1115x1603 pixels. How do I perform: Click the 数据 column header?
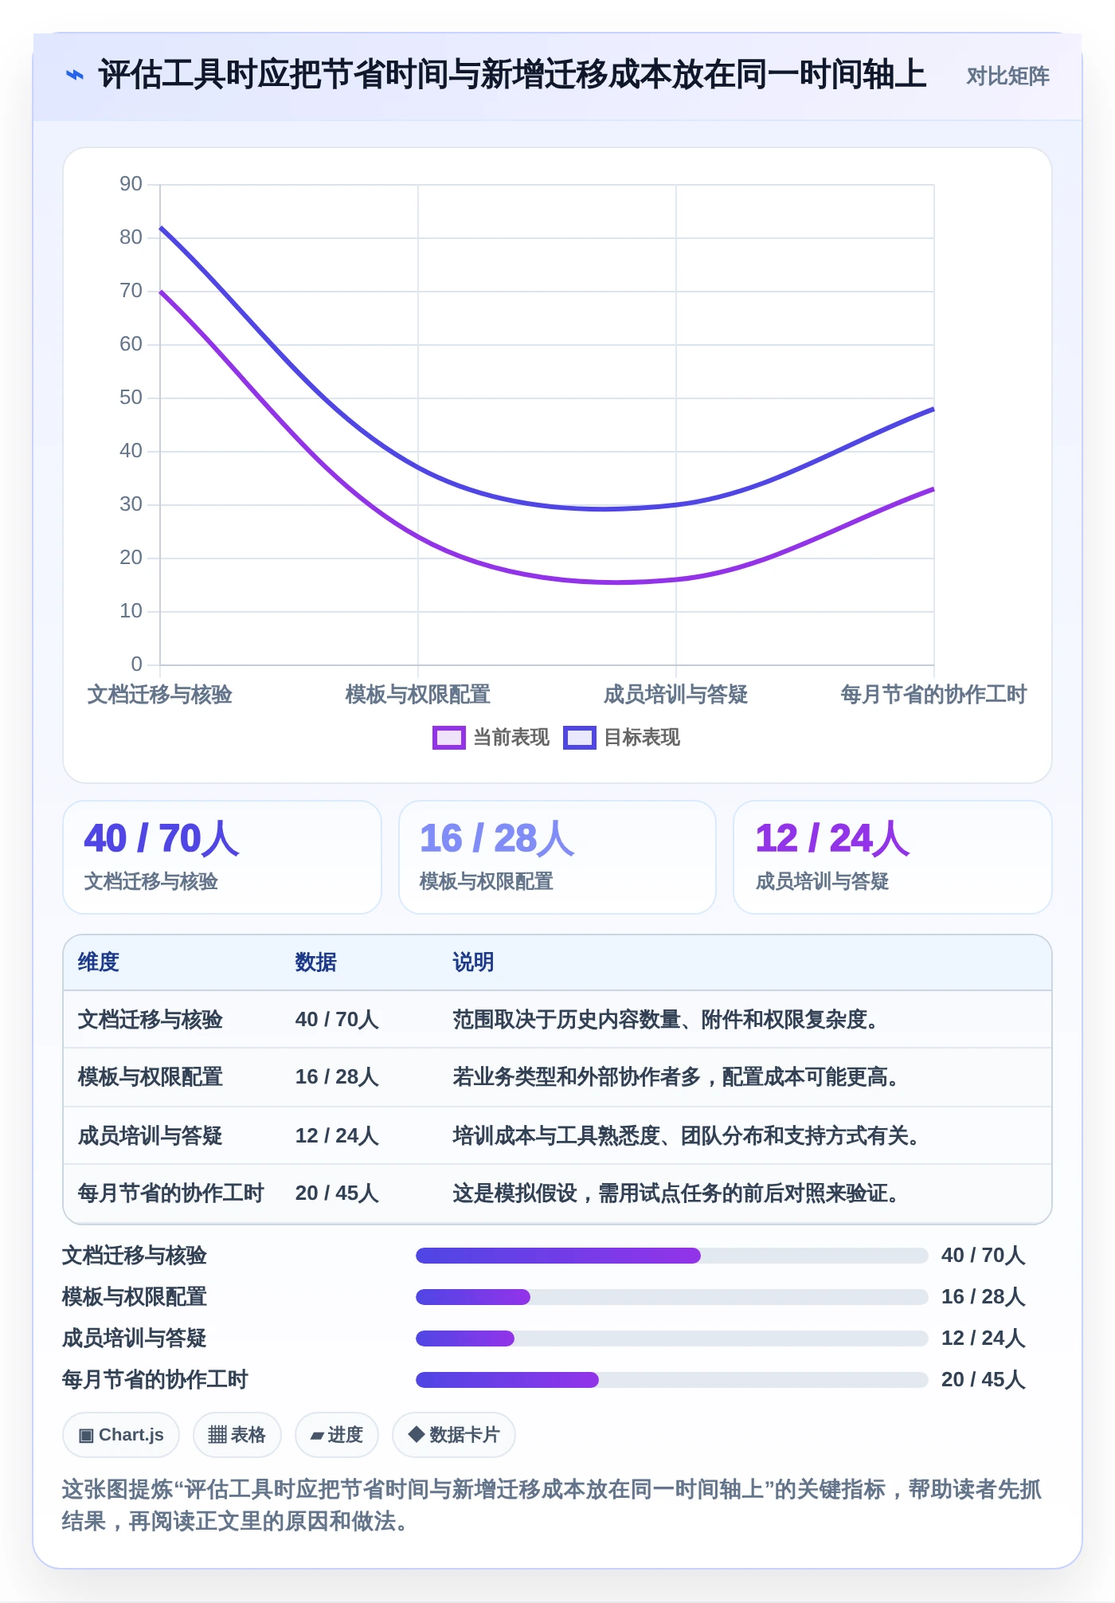click(x=316, y=962)
